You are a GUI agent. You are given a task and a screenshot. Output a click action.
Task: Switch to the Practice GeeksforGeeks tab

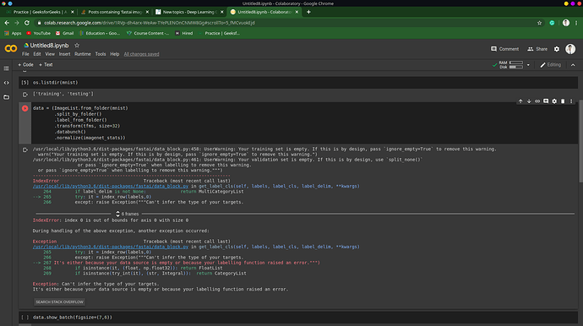pyautogui.click(x=40, y=12)
